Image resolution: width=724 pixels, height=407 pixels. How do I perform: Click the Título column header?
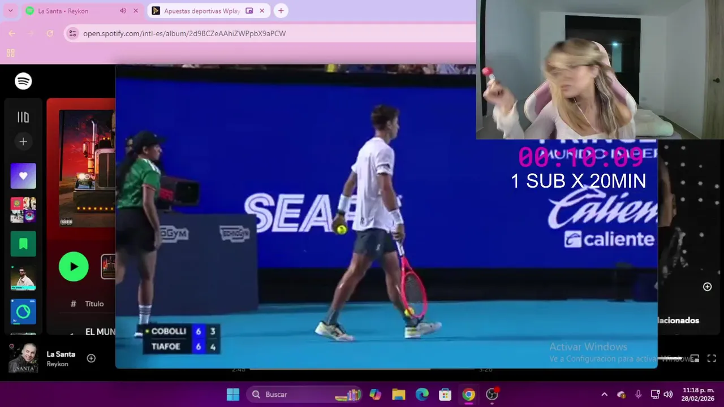tap(94, 304)
